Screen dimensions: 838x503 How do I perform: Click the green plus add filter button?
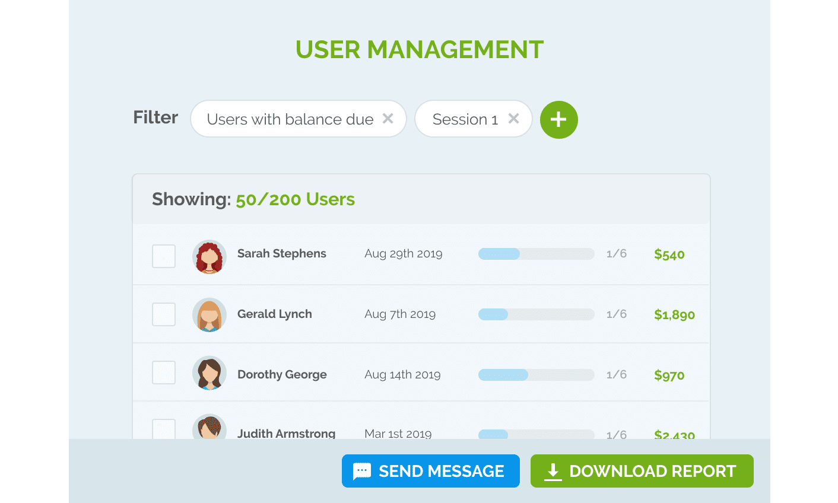click(558, 120)
